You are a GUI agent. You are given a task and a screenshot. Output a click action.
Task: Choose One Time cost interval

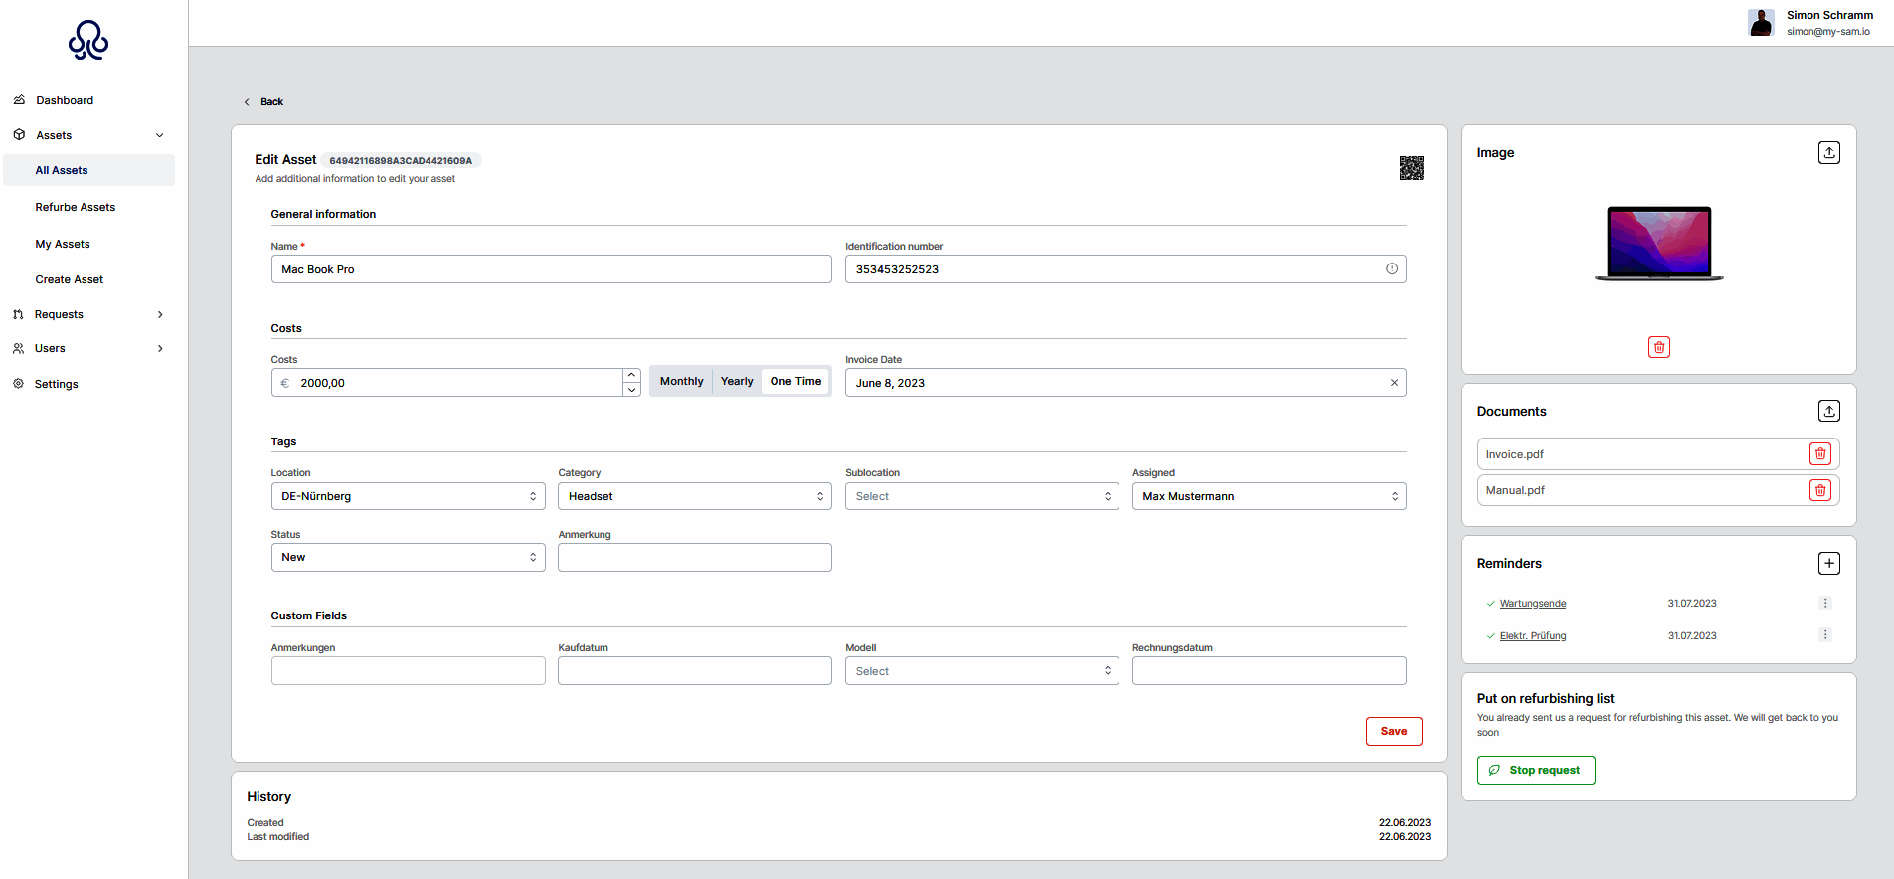[x=795, y=382]
